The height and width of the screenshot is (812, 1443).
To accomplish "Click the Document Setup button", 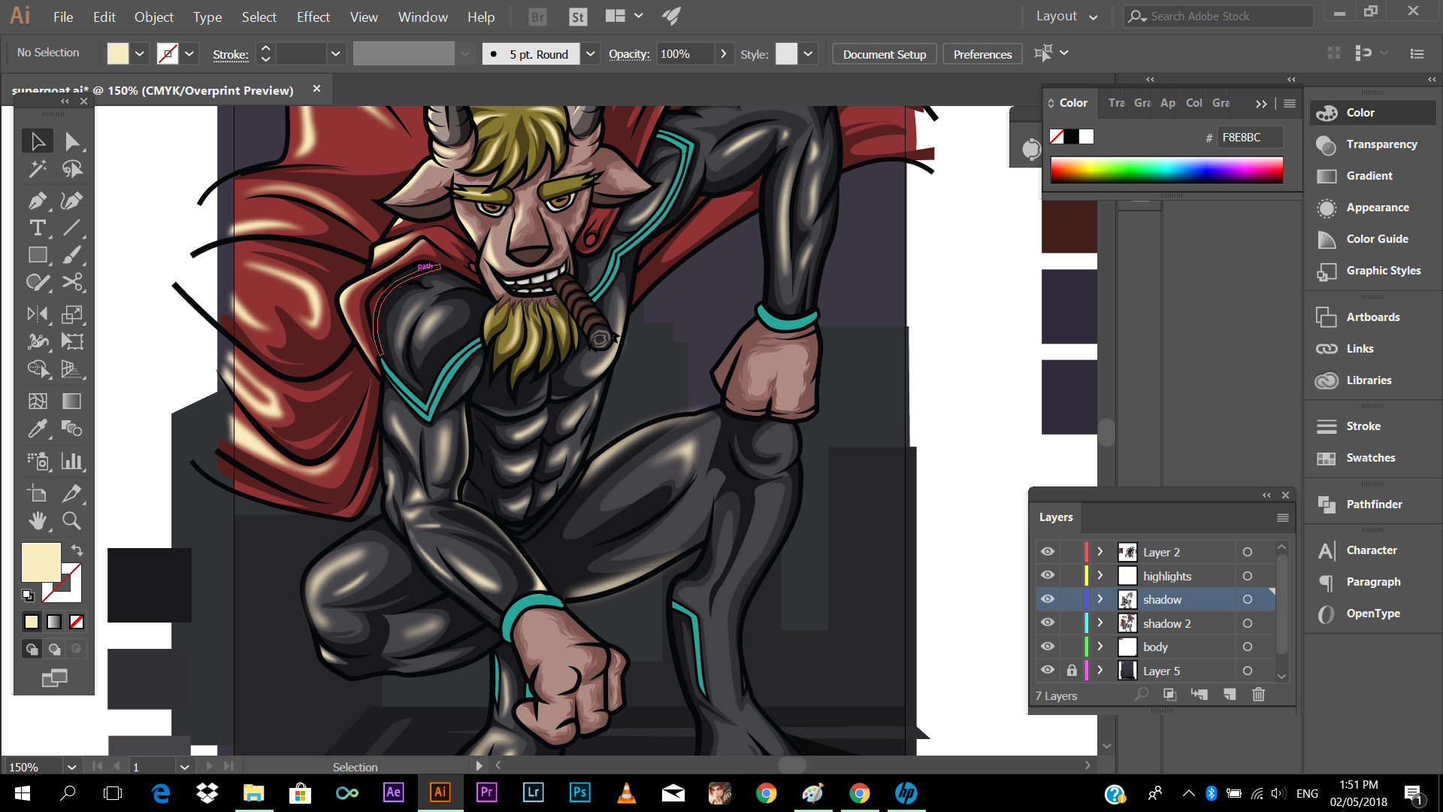I will tap(884, 54).
